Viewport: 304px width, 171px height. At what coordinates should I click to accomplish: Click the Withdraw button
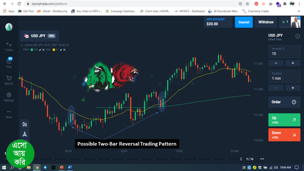[266, 22]
